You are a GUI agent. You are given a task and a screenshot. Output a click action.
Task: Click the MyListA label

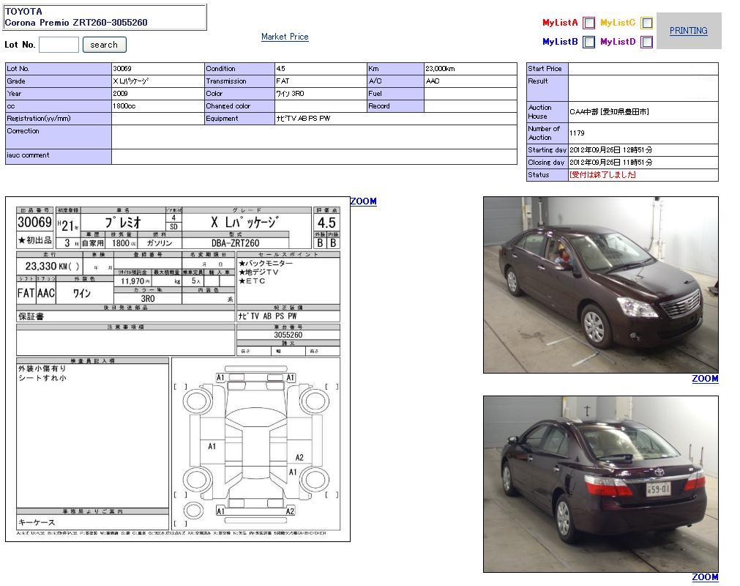560,23
